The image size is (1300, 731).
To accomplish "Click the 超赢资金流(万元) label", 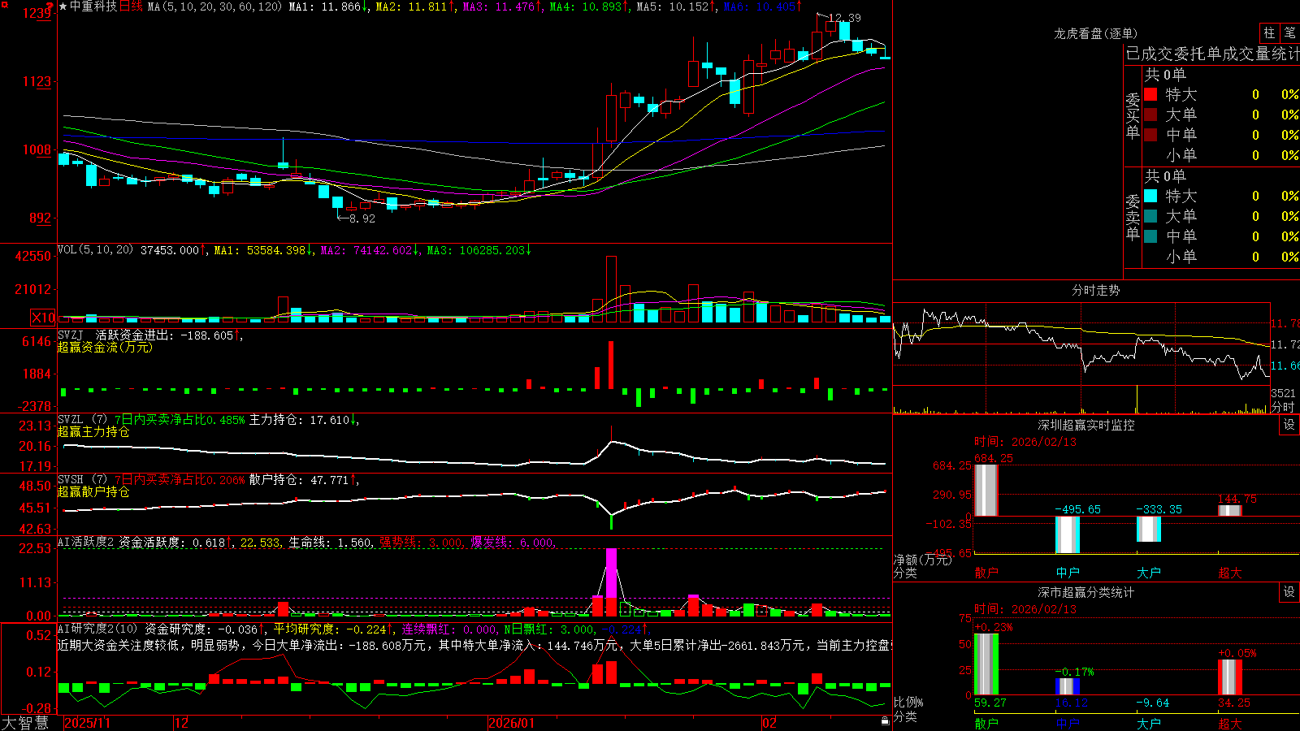I will coord(105,347).
